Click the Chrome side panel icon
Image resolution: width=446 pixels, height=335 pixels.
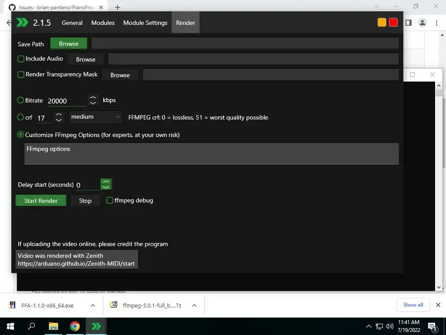point(409,23)
